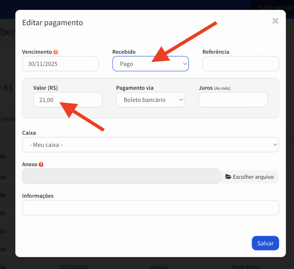This screenshot has width=294, height=269.
Task: Focus the Informações text field
Action: (x=150, y=207)
